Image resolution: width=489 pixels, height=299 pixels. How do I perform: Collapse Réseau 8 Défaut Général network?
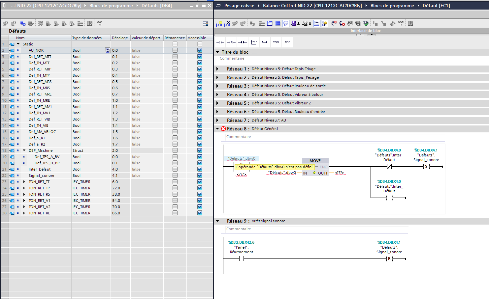pyautogui.click(x=217, y=129)
